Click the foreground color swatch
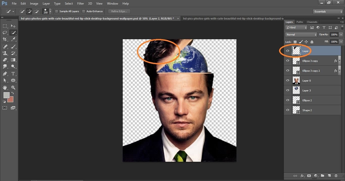Viewport: 345px width, 181px height. tap(7, 96)
